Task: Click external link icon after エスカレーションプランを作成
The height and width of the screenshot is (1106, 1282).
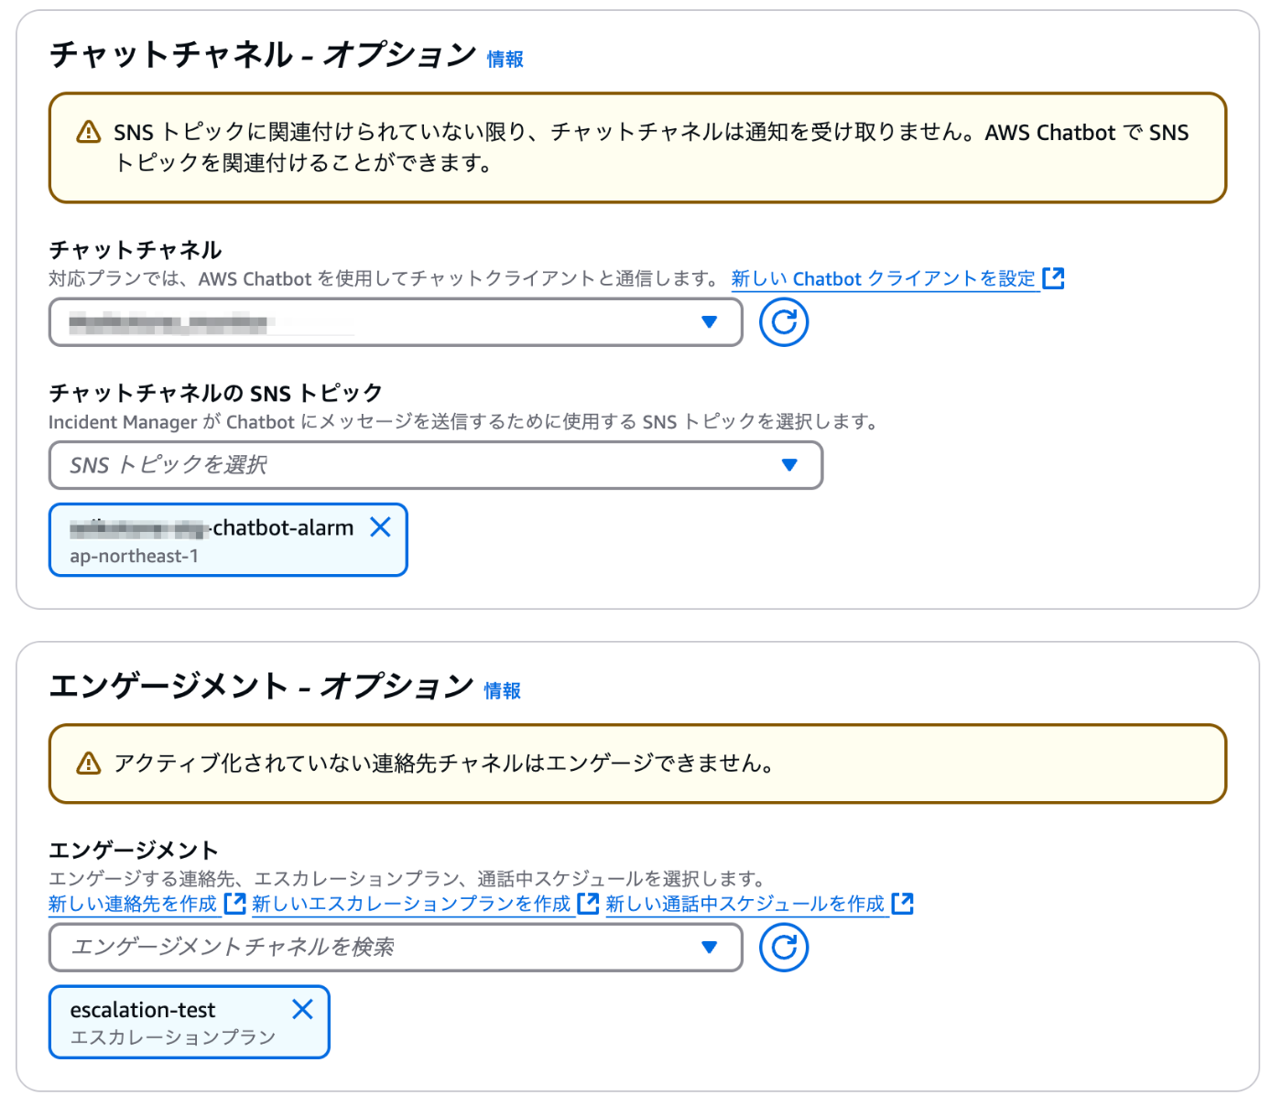Action: [x=589, y=904]
